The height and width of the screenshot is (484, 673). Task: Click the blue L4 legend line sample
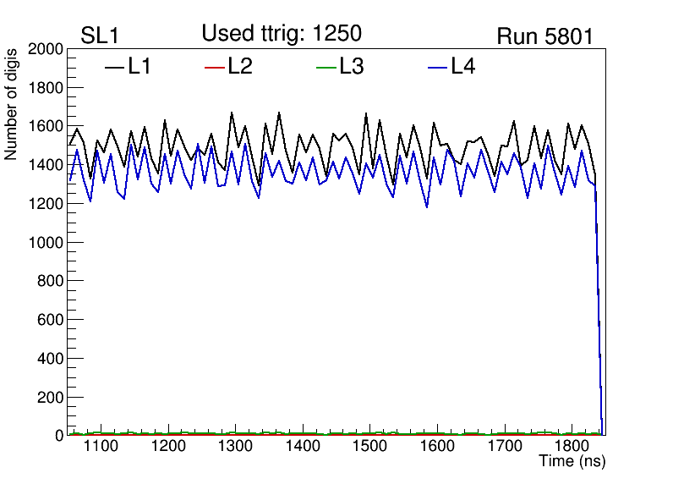438,67
